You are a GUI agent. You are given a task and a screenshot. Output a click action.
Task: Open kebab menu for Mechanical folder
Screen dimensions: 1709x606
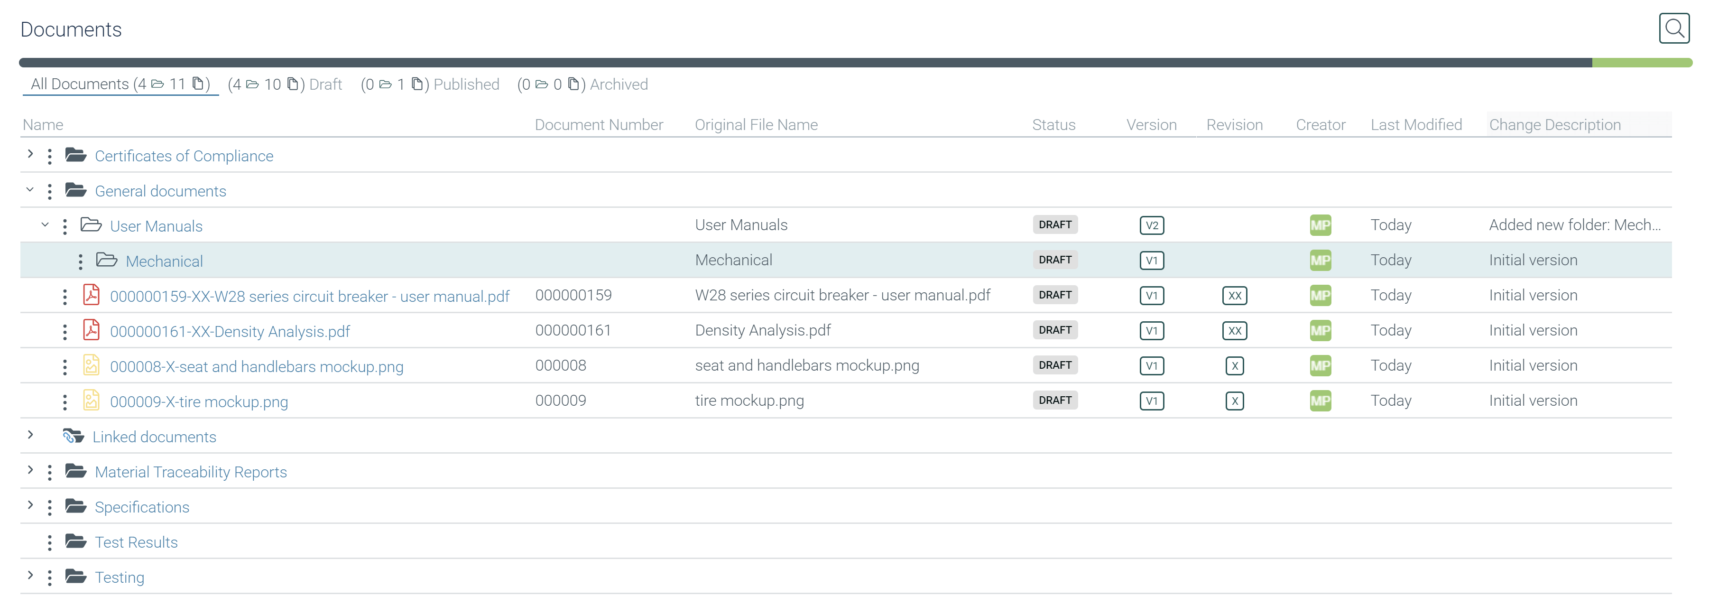80,262
